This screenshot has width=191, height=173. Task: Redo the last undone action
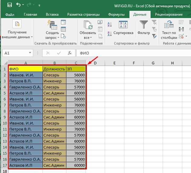coord(29,5)
